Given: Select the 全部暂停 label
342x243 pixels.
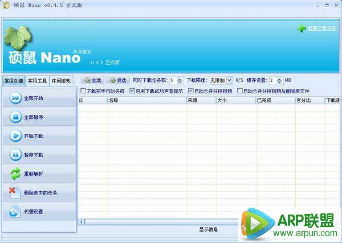Looking at the screenshot, I should [x=34, y=117].
